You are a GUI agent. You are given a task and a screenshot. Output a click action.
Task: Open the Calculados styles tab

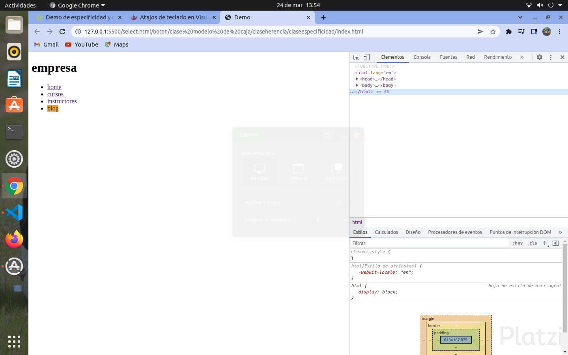pos(387,232)
